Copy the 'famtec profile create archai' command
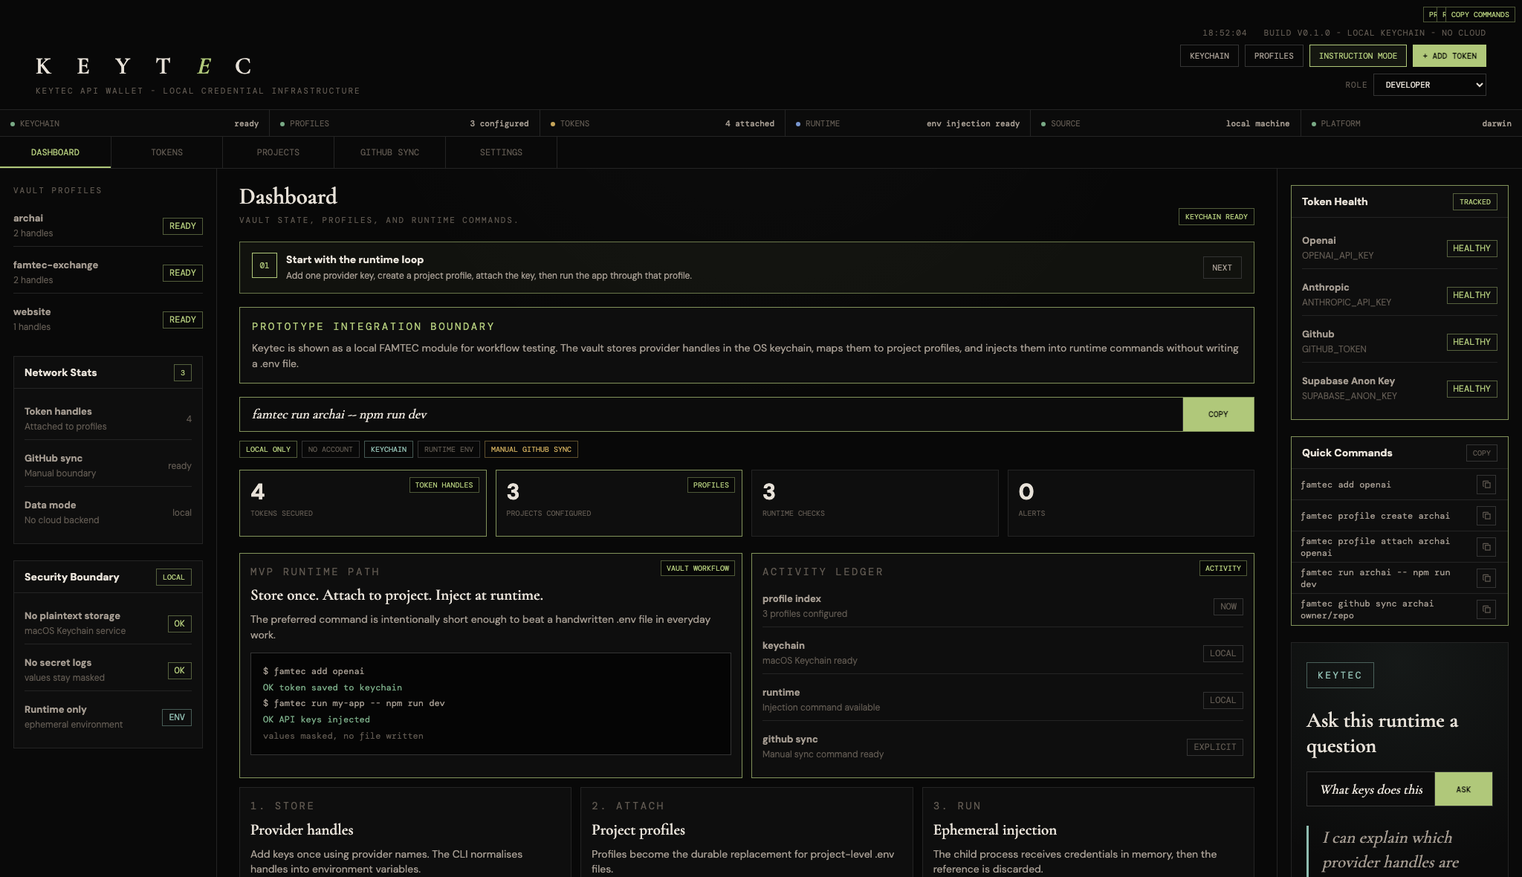1522x877 pixels. tap(1486, 516)
